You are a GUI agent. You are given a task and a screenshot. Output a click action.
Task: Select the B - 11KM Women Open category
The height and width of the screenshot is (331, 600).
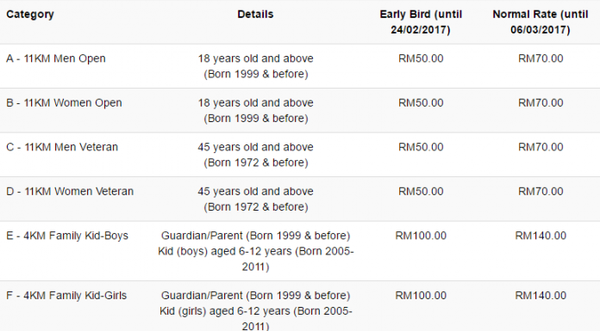coord(64,103)
